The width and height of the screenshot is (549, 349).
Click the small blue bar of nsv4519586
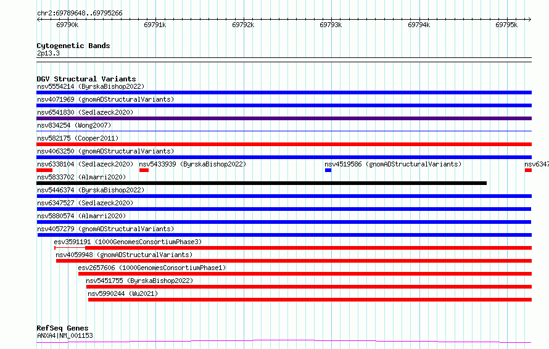[x=328, y=170]
